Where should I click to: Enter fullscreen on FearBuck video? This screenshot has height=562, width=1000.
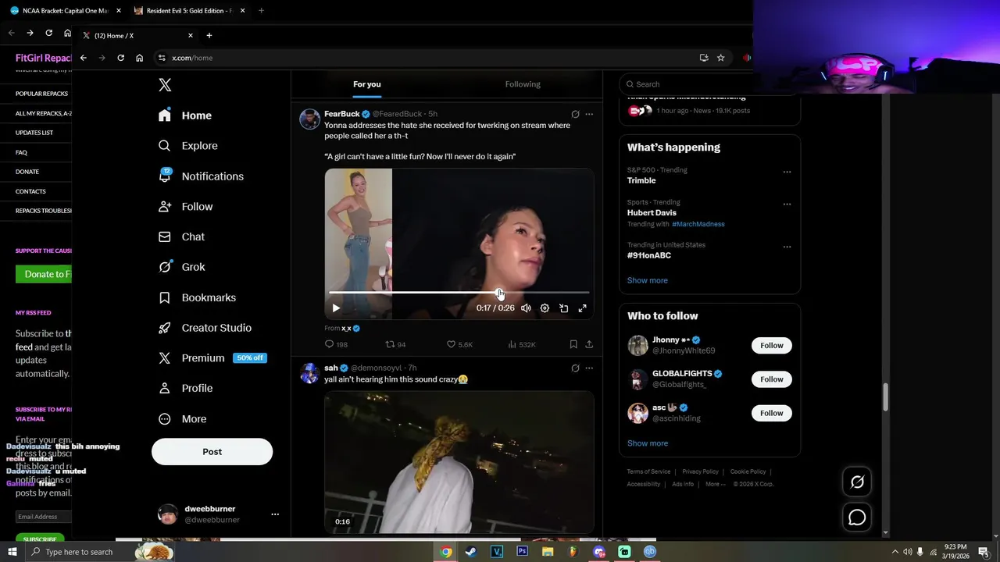coord(582,308)
